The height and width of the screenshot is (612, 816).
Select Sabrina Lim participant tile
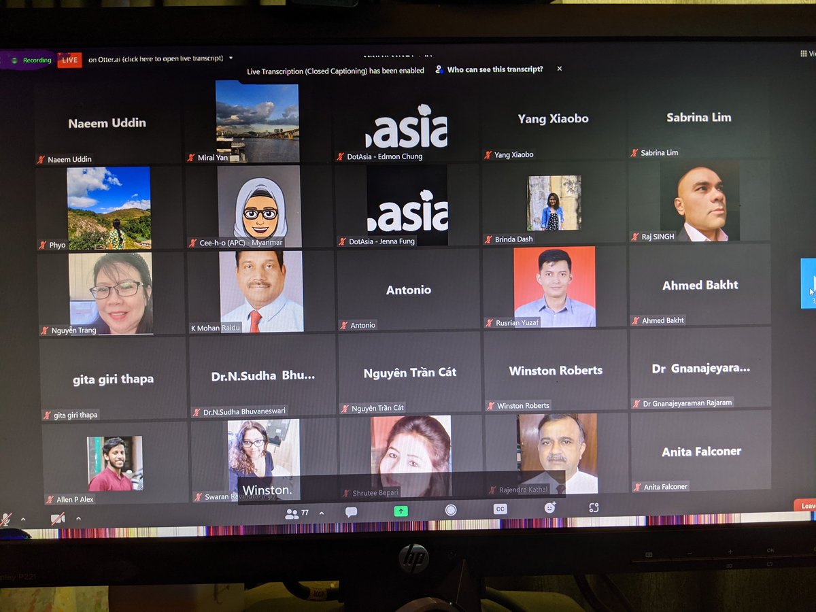tap(698, 118)
